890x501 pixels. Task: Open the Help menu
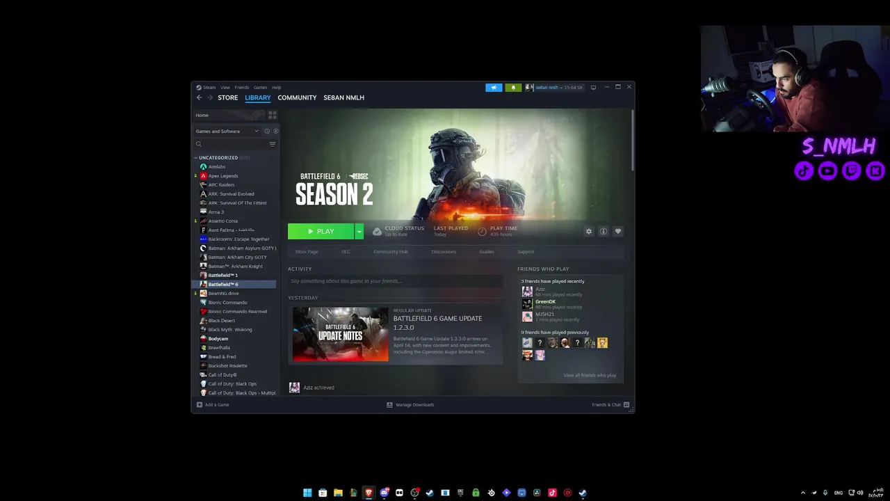(277, 88)
